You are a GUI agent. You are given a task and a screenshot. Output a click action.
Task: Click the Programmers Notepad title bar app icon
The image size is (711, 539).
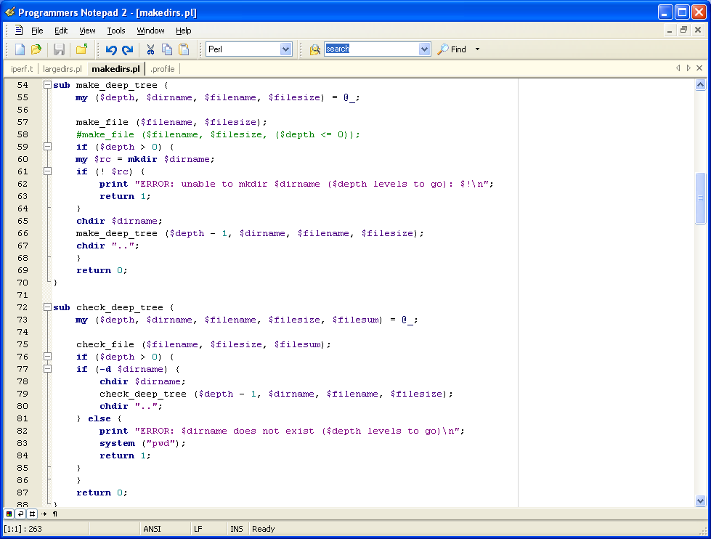[x=10, y=12]
